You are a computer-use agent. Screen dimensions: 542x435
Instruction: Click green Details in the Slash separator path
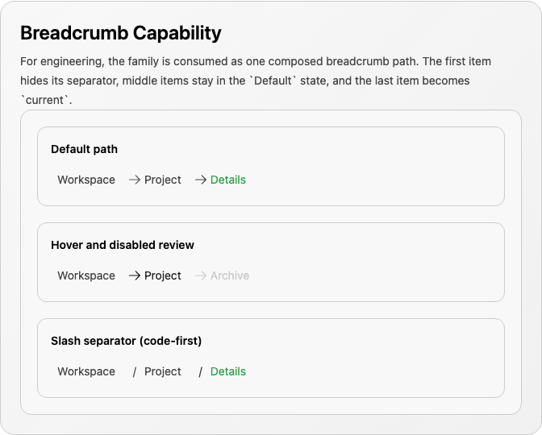tap(228, 371)
